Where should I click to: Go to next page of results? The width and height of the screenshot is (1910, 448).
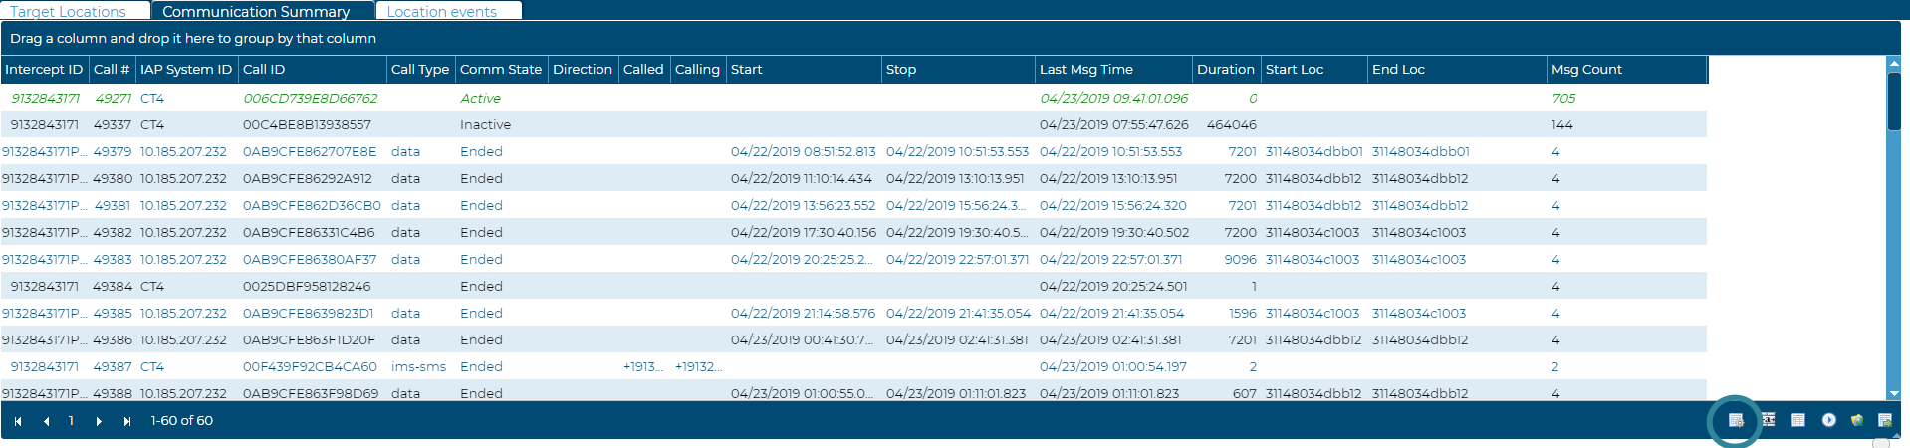[99, 421]
